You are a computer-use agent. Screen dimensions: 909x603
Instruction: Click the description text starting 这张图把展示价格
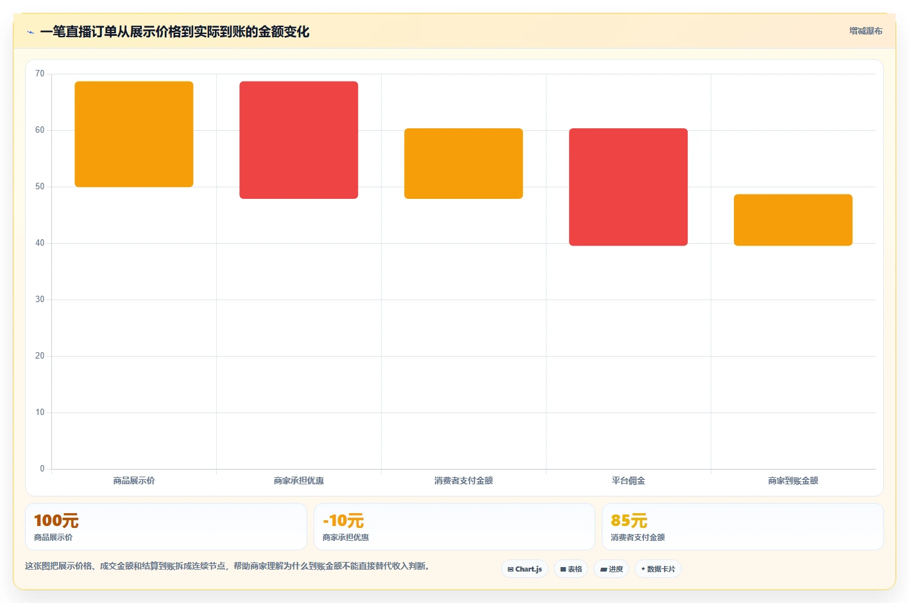pos(227,566)
